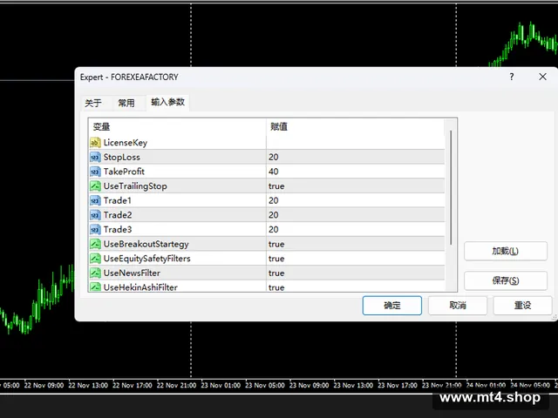Click the StopLoss value 20
This screenshot has height=418, width=558.
tap(273, 157)
